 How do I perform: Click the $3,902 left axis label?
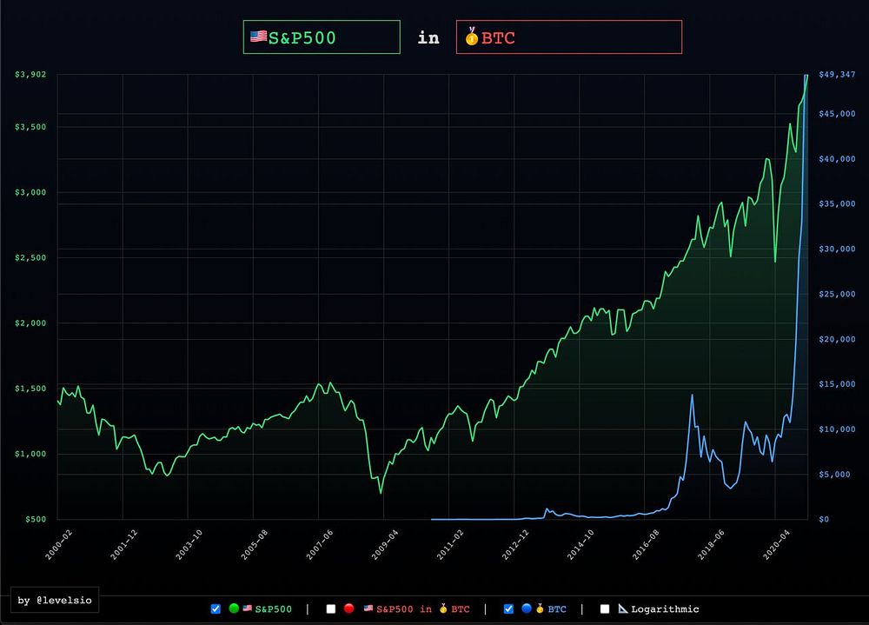30,74
